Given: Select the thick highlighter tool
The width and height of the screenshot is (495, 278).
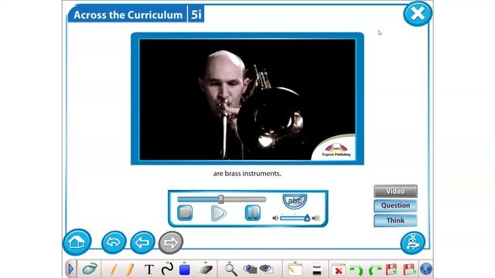Looking at the screenshot, I should click(130, 270).
